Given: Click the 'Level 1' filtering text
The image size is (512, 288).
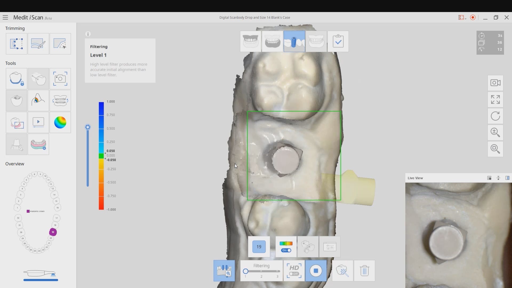Looking at the screenshot, I should click(x=98, y=55).
